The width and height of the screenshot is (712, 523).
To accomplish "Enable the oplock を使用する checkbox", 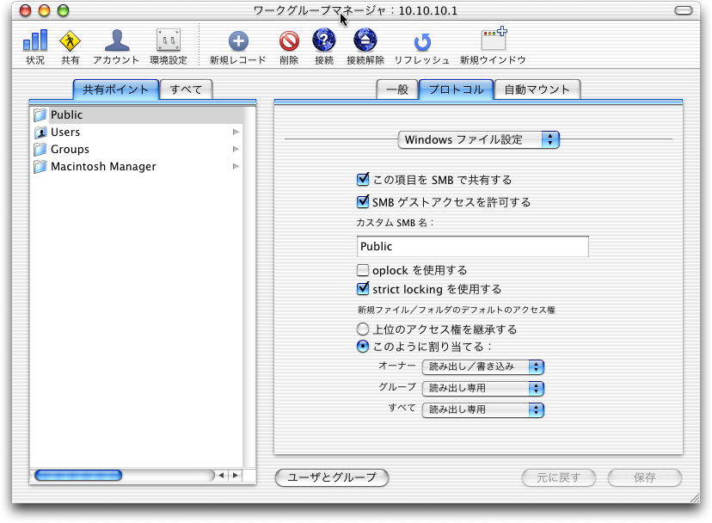I will pos(362,270).
